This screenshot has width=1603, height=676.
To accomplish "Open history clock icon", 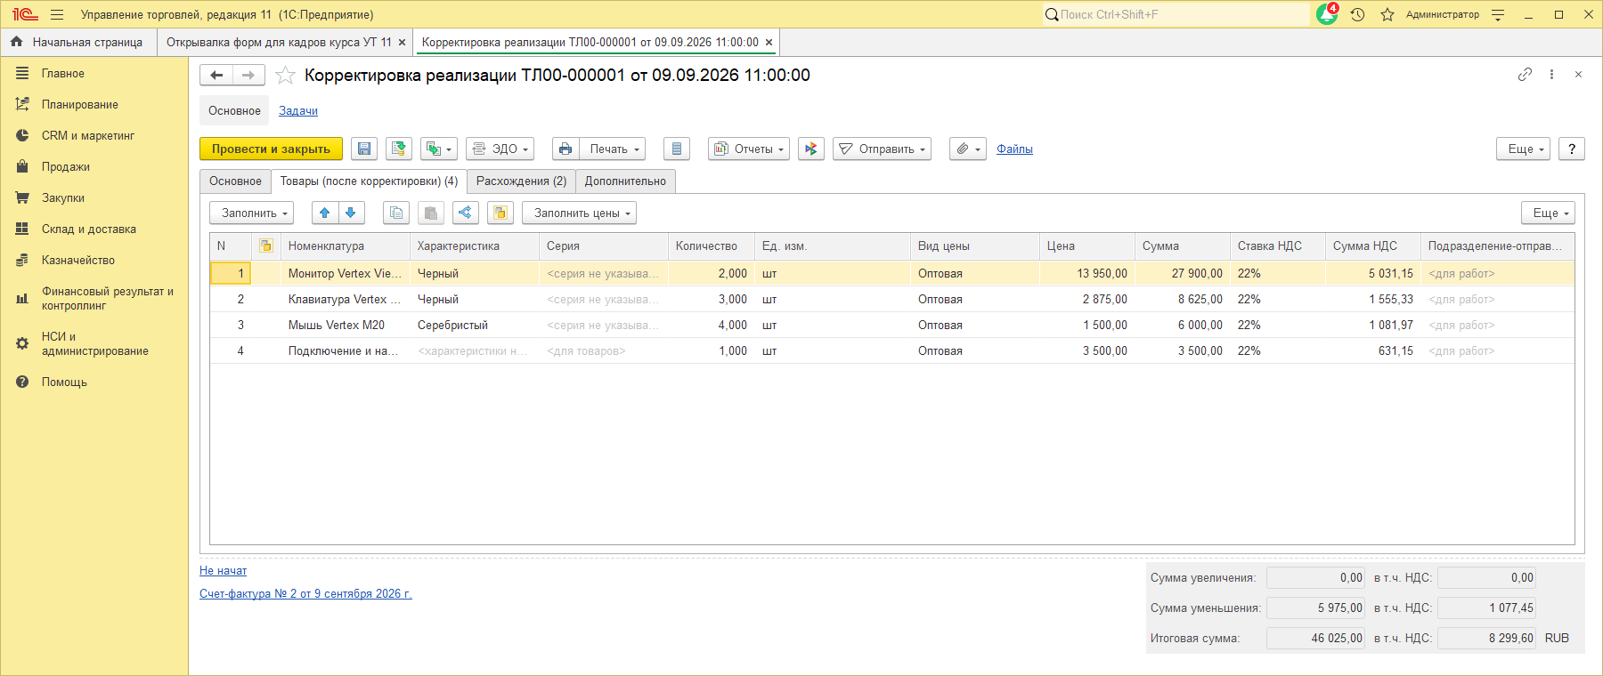I will pos(1357,14).
